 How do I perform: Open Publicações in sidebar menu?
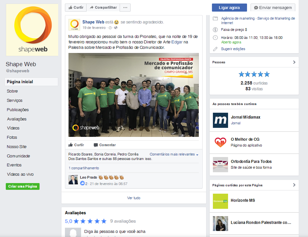[18, 110]
